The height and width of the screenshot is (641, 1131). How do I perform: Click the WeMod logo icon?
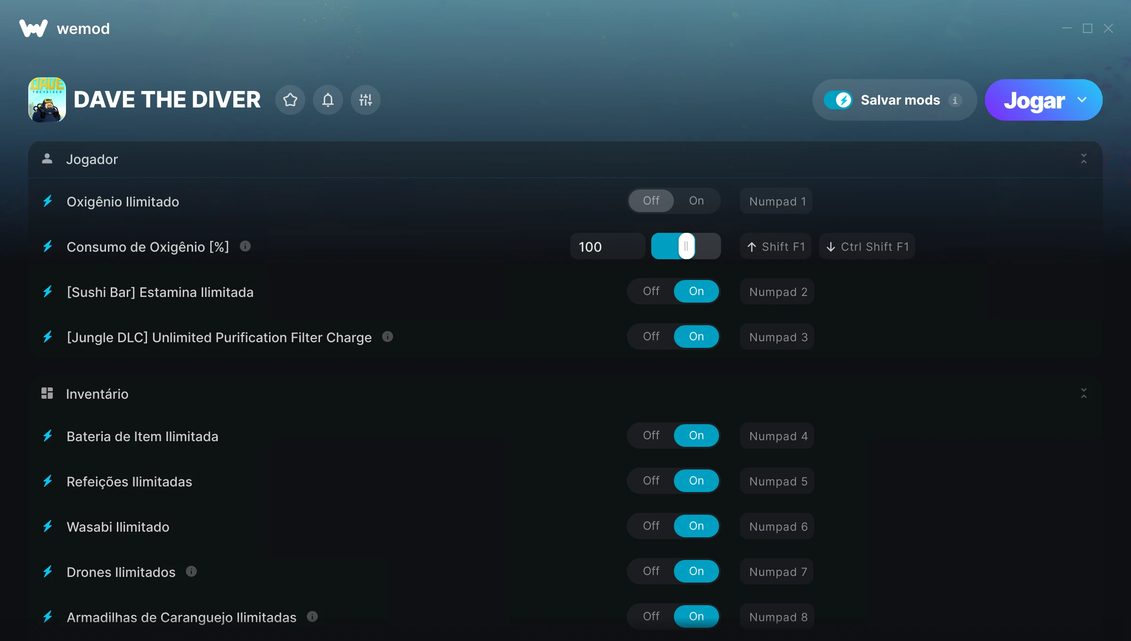(33, 28)
